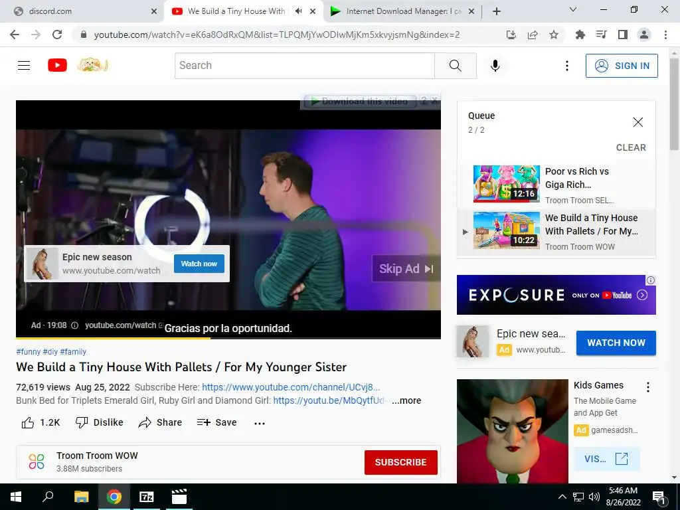Like the video with thumbs up

click(41, 422)
